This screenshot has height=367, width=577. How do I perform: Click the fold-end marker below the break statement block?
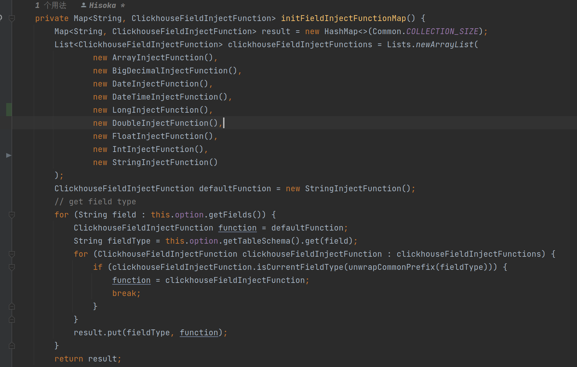point(12,306)
